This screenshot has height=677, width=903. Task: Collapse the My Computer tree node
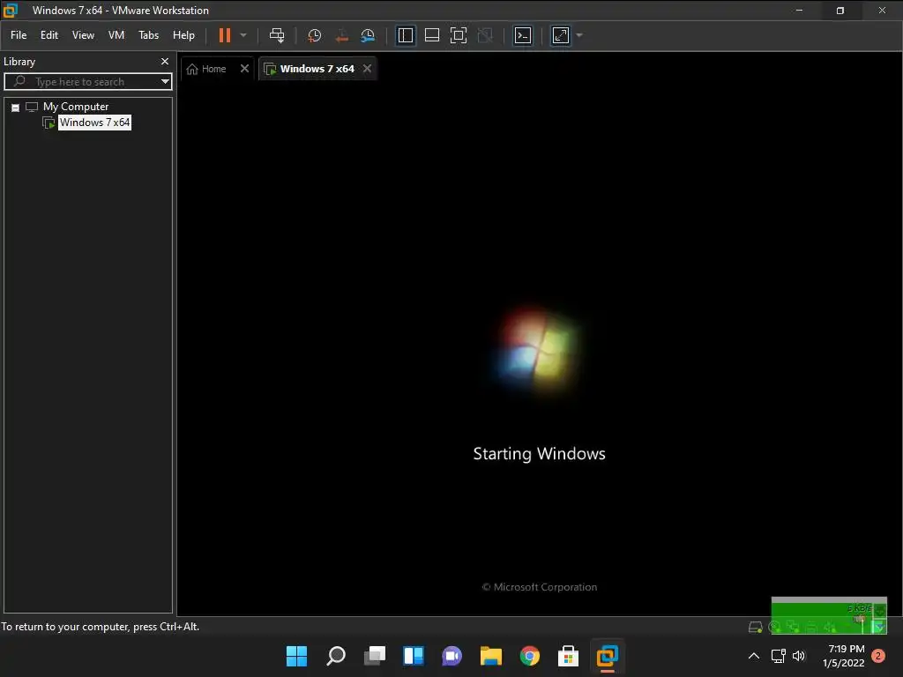tap(16, 108)
